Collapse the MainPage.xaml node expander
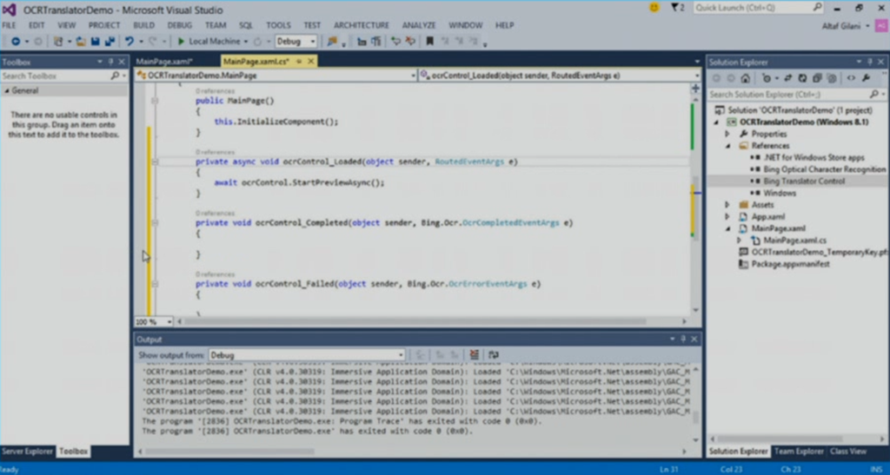The width and height of the screenshot is (890, 475). tap(727, 228)
